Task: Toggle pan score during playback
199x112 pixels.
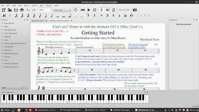Action: (108, 10)
